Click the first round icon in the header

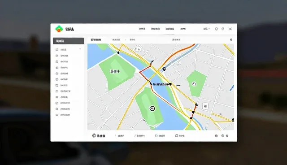(216, 29)
